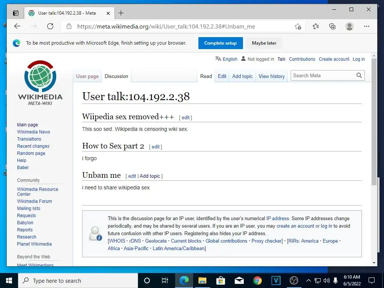The image size is (384, 288).
Task: Click the Wikimedia Meta-Wiki logo
Action: click(x=40, y=83)
